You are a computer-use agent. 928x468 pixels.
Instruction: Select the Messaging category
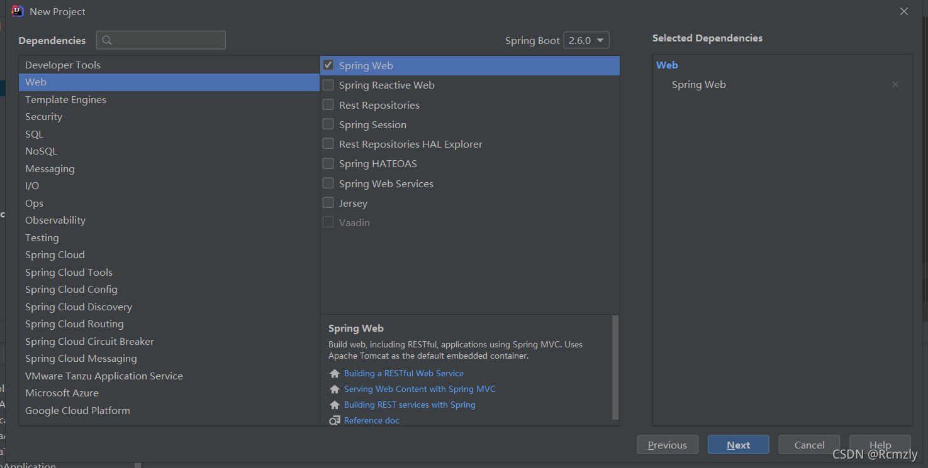pyautogui.click(x=169, y=168)
